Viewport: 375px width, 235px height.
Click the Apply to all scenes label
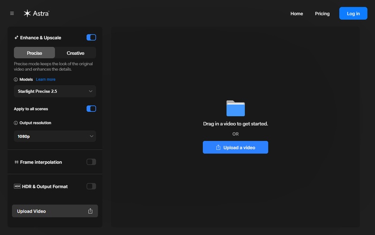31,109
